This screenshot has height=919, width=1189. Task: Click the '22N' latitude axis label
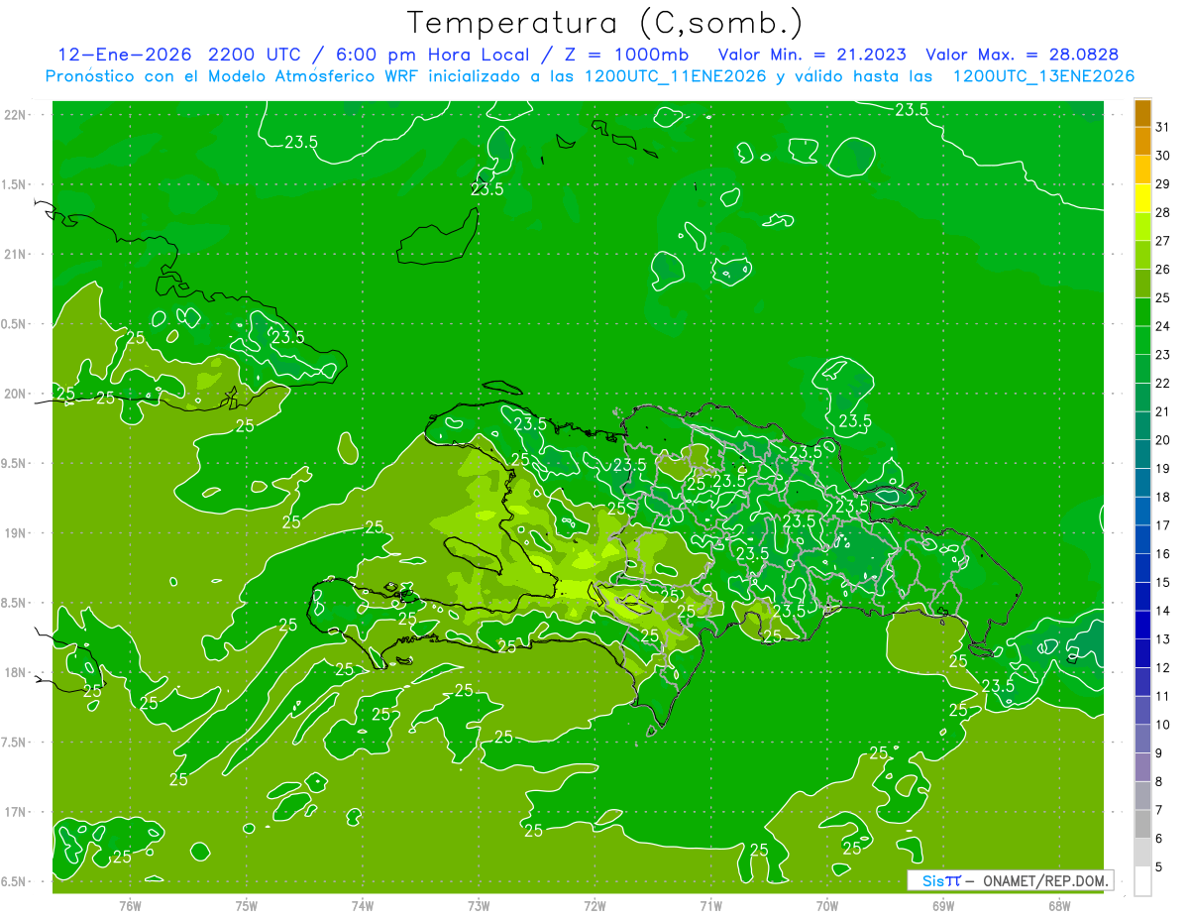pos(16,115)
